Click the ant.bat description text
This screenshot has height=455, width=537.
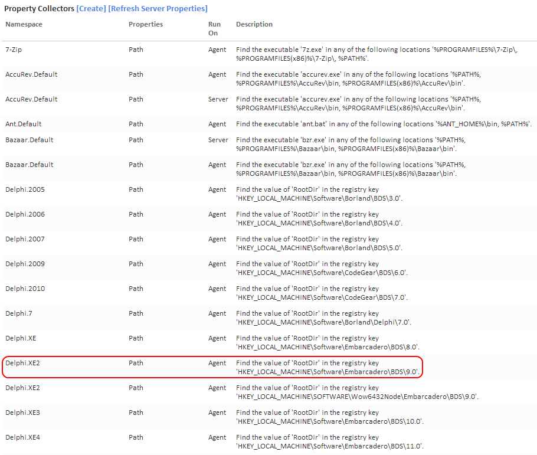coord(384,124)
